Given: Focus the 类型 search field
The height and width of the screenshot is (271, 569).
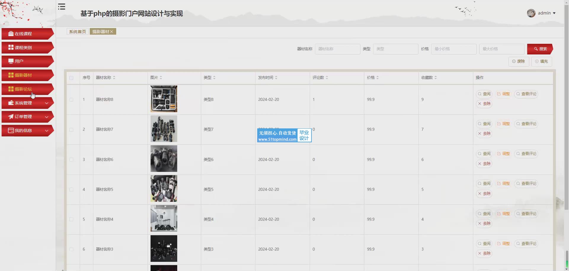Looking at the screenshot, I should (396, 49).
